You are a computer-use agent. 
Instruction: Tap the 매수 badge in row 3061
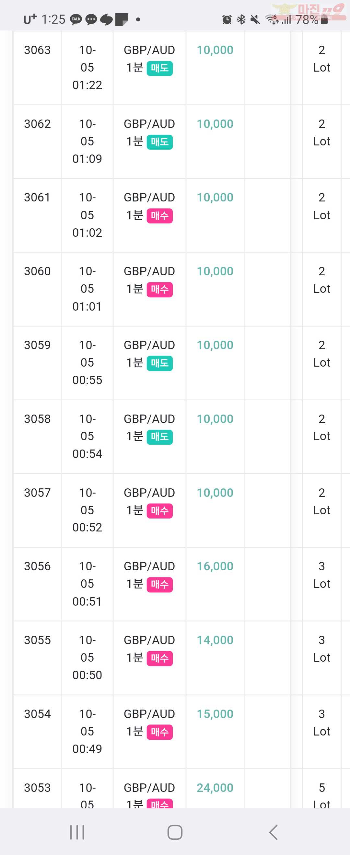160,216
